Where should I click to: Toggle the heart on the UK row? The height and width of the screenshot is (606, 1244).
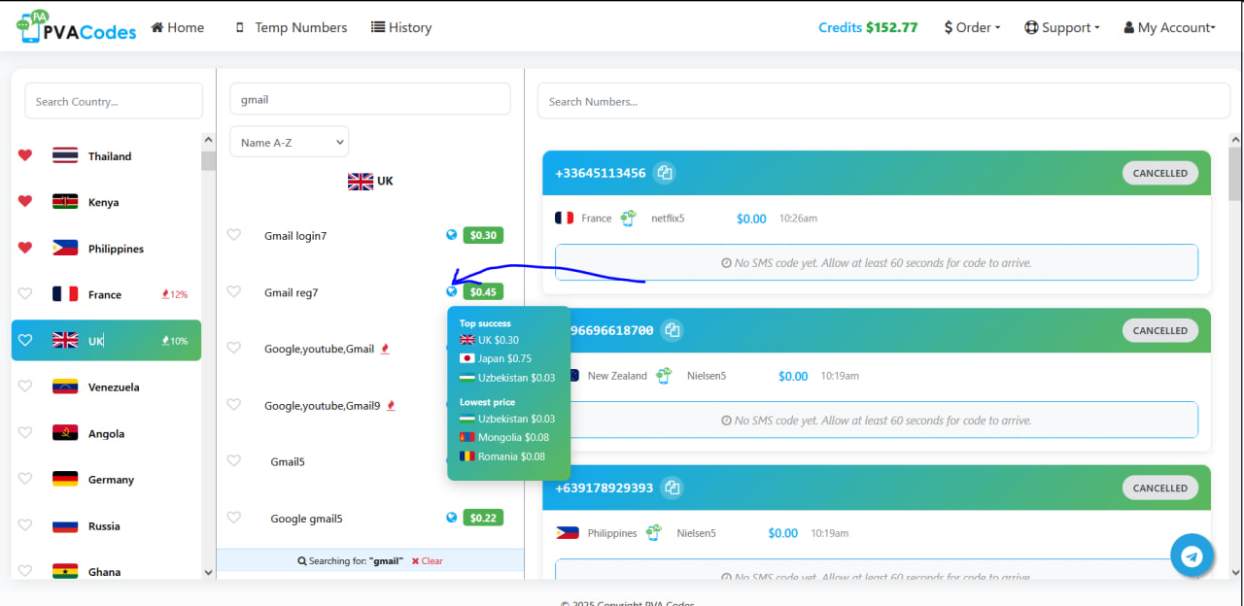pos(25,340)
